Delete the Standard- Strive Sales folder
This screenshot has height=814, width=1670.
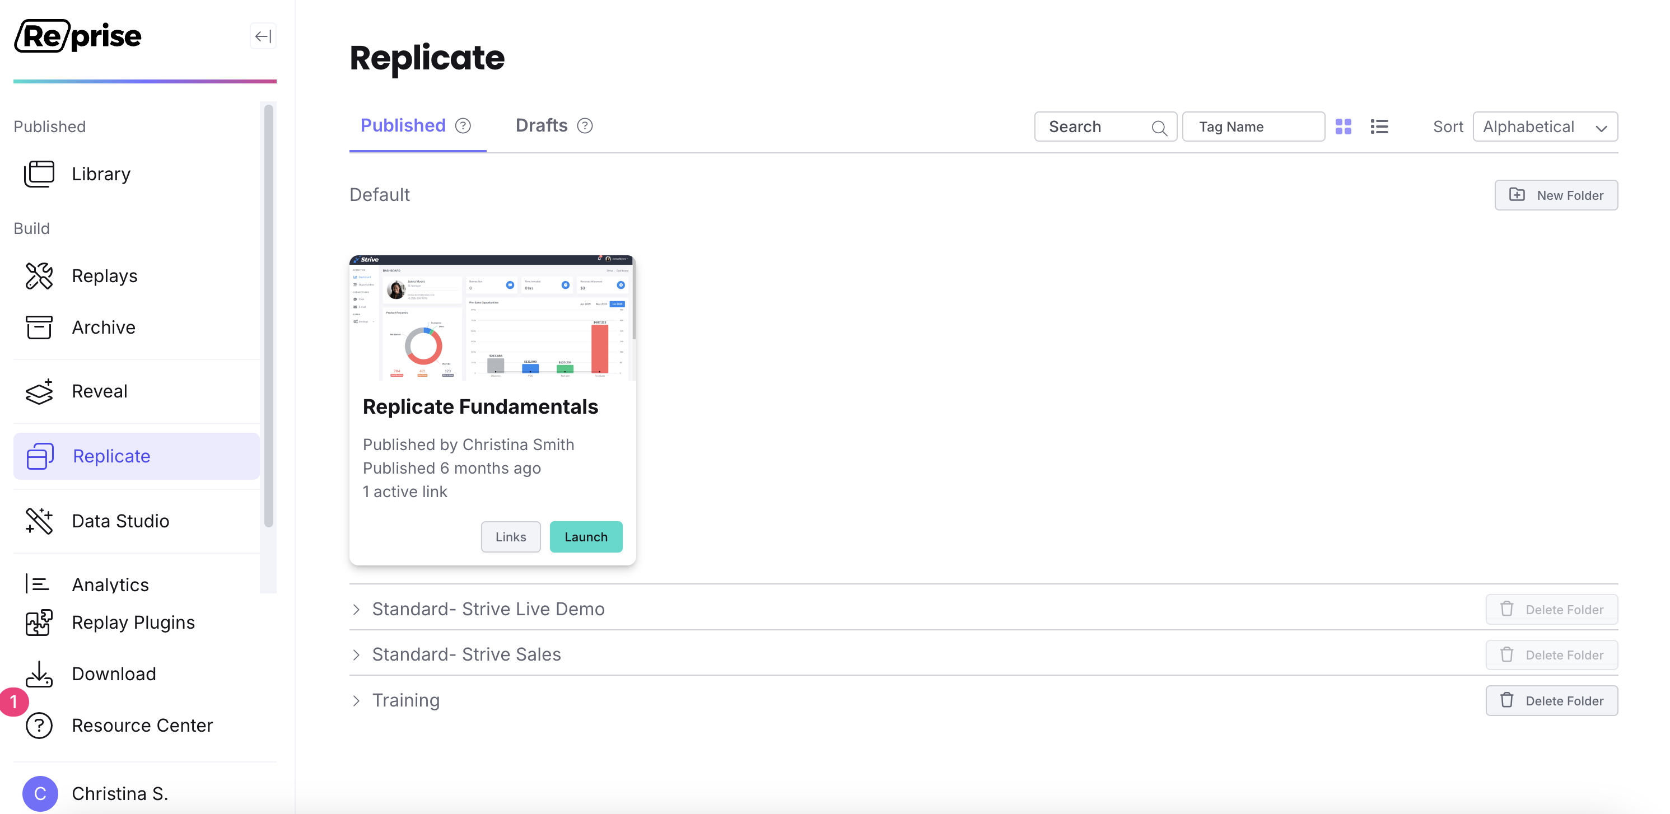1552,654
